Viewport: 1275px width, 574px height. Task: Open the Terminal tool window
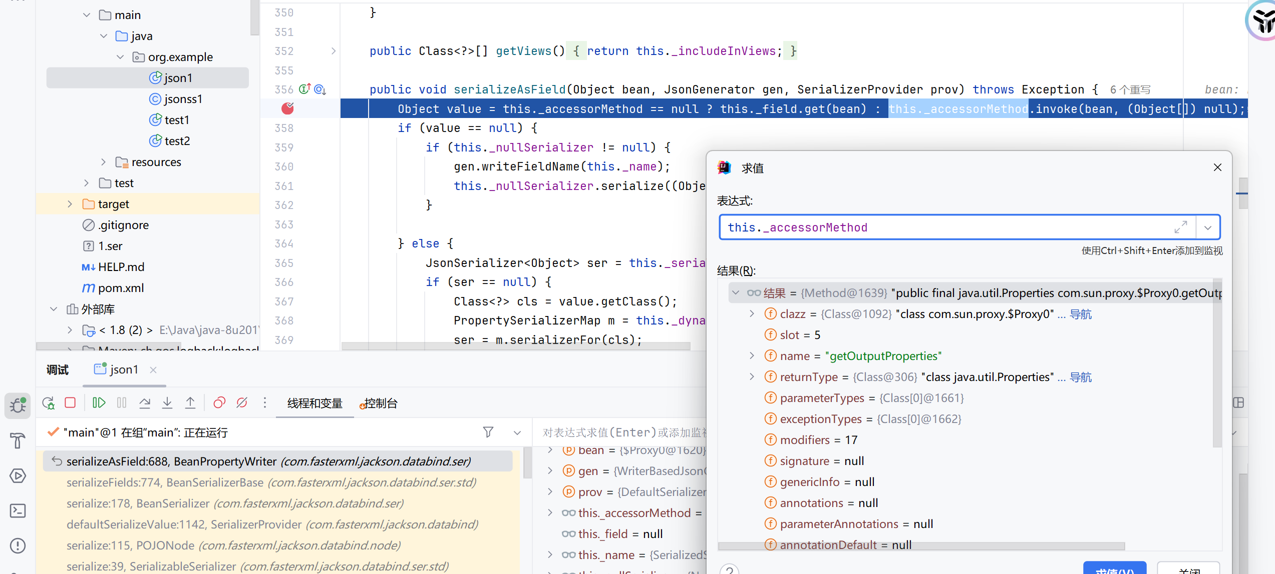(x=18, y=510)
